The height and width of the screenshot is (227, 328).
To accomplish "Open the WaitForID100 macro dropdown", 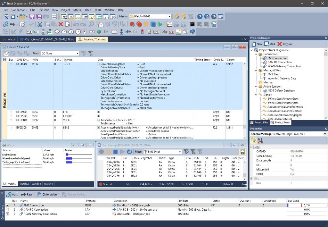I will (x=170, y=16).
